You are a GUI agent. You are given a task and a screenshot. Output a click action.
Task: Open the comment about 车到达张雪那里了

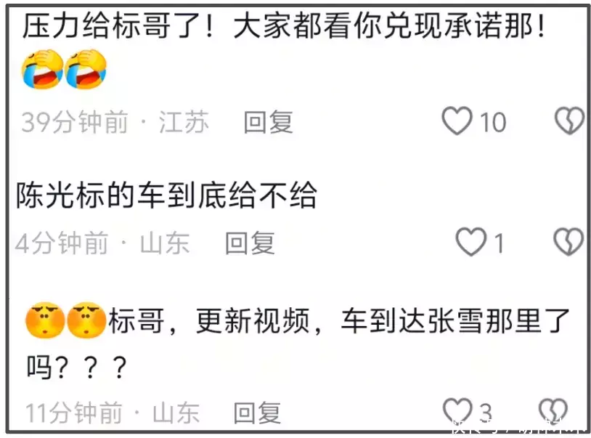(x=298, y=342)
